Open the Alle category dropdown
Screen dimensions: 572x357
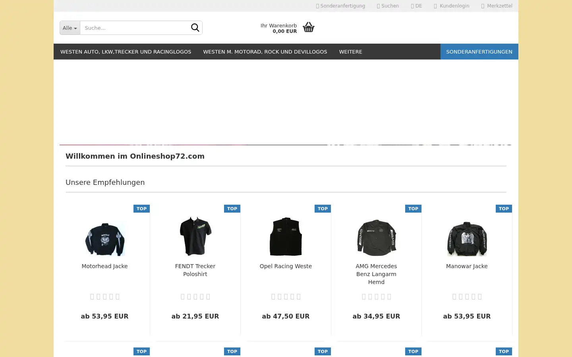coord(70,28)
